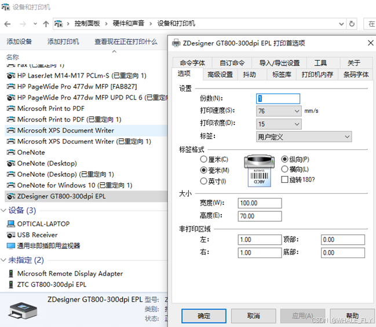
Task: Click the USB Receiver device icon
Action: [x=11, y=235]
